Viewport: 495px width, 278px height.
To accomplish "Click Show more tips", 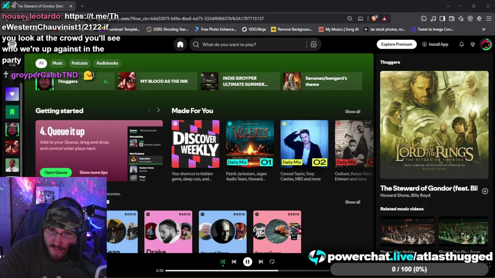I will coord(94,173).
